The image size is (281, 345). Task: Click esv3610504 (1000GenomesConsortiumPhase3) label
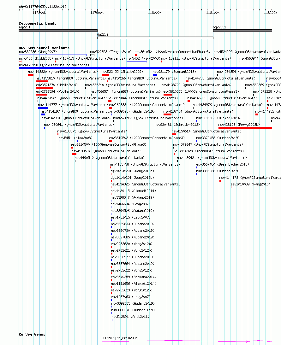(172, 52)
